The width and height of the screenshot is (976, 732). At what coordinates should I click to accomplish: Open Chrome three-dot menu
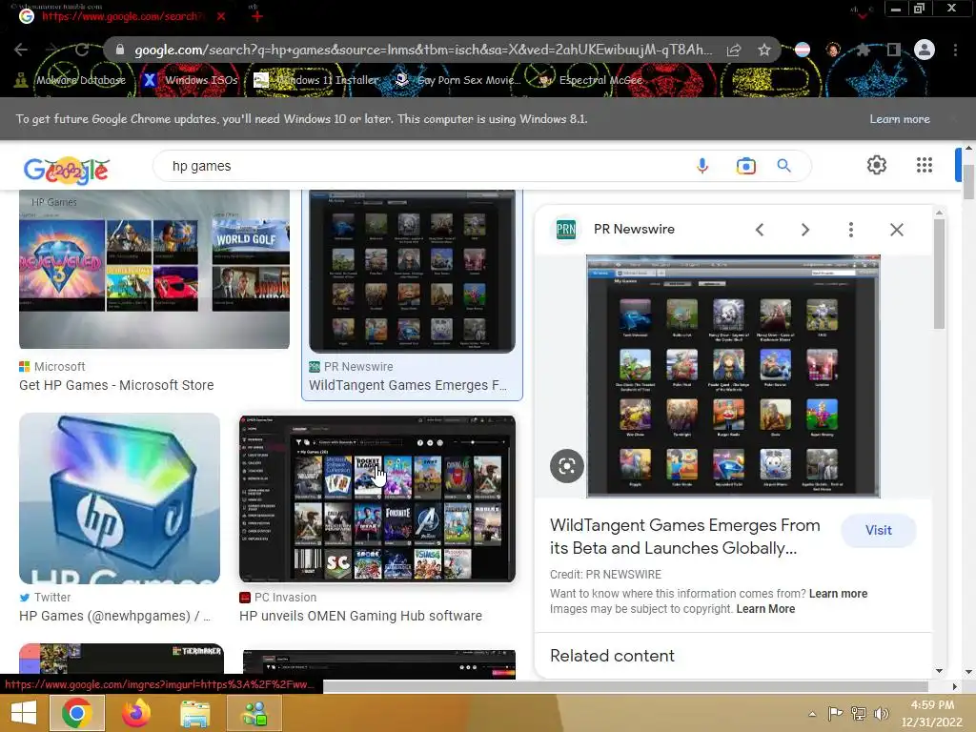click(x=955, y=50)
